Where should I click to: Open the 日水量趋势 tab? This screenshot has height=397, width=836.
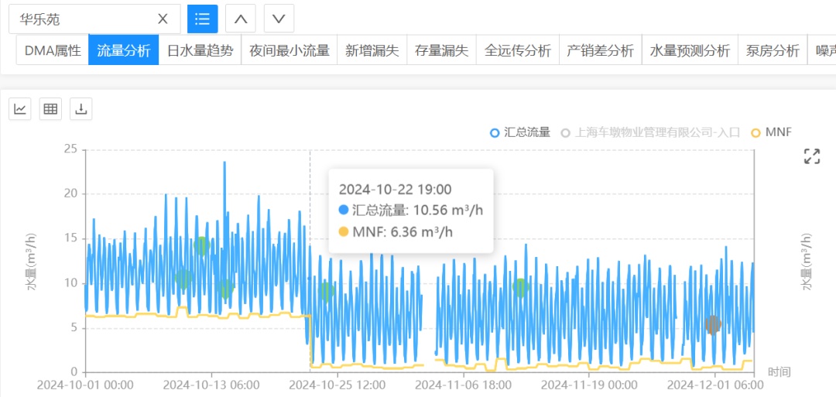(200, 50)
